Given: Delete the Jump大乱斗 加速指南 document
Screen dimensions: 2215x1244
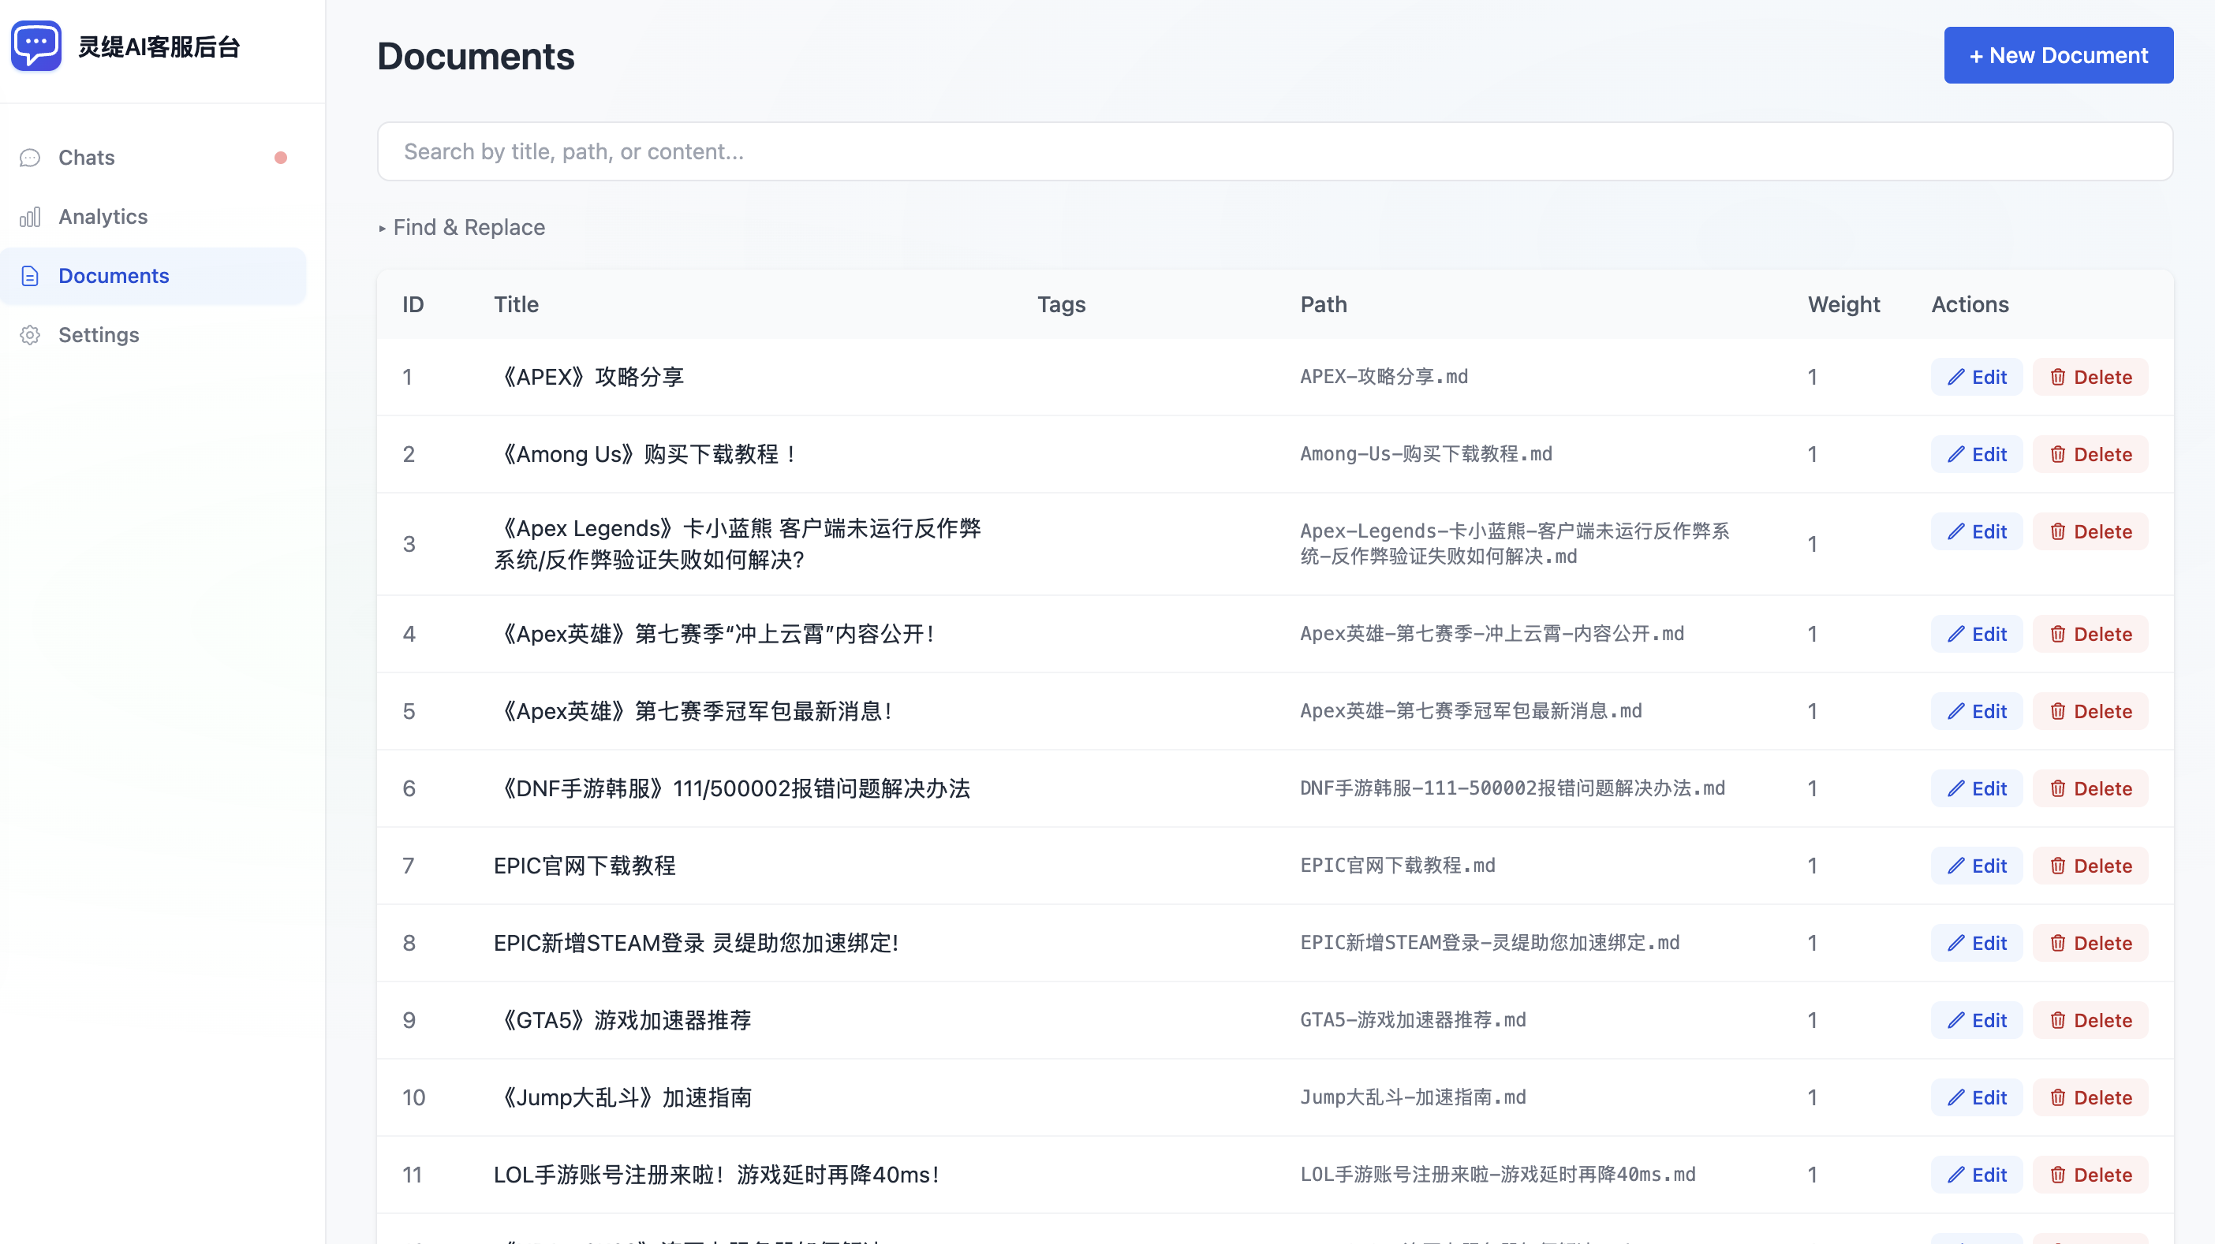Looking at the screenshot, I should (x=2090, y=1098).
